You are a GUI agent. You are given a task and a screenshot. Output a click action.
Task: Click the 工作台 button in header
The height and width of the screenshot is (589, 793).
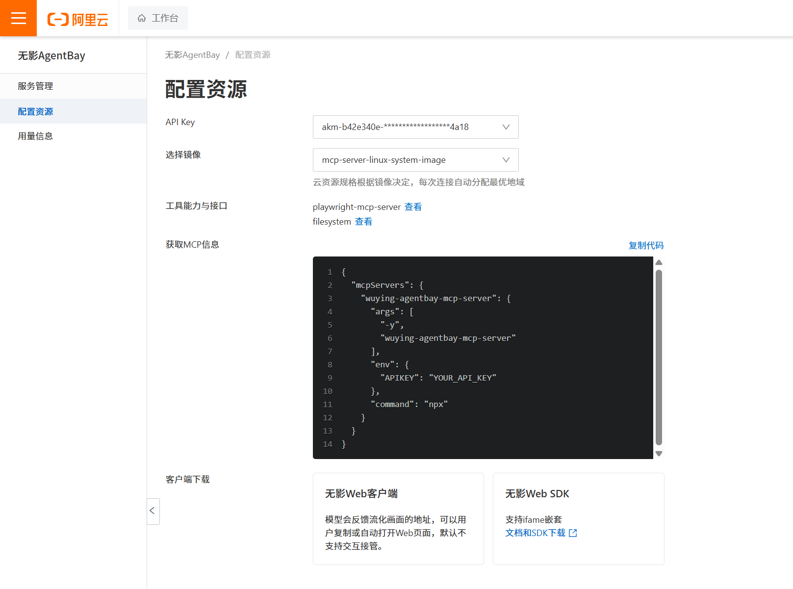157,18
